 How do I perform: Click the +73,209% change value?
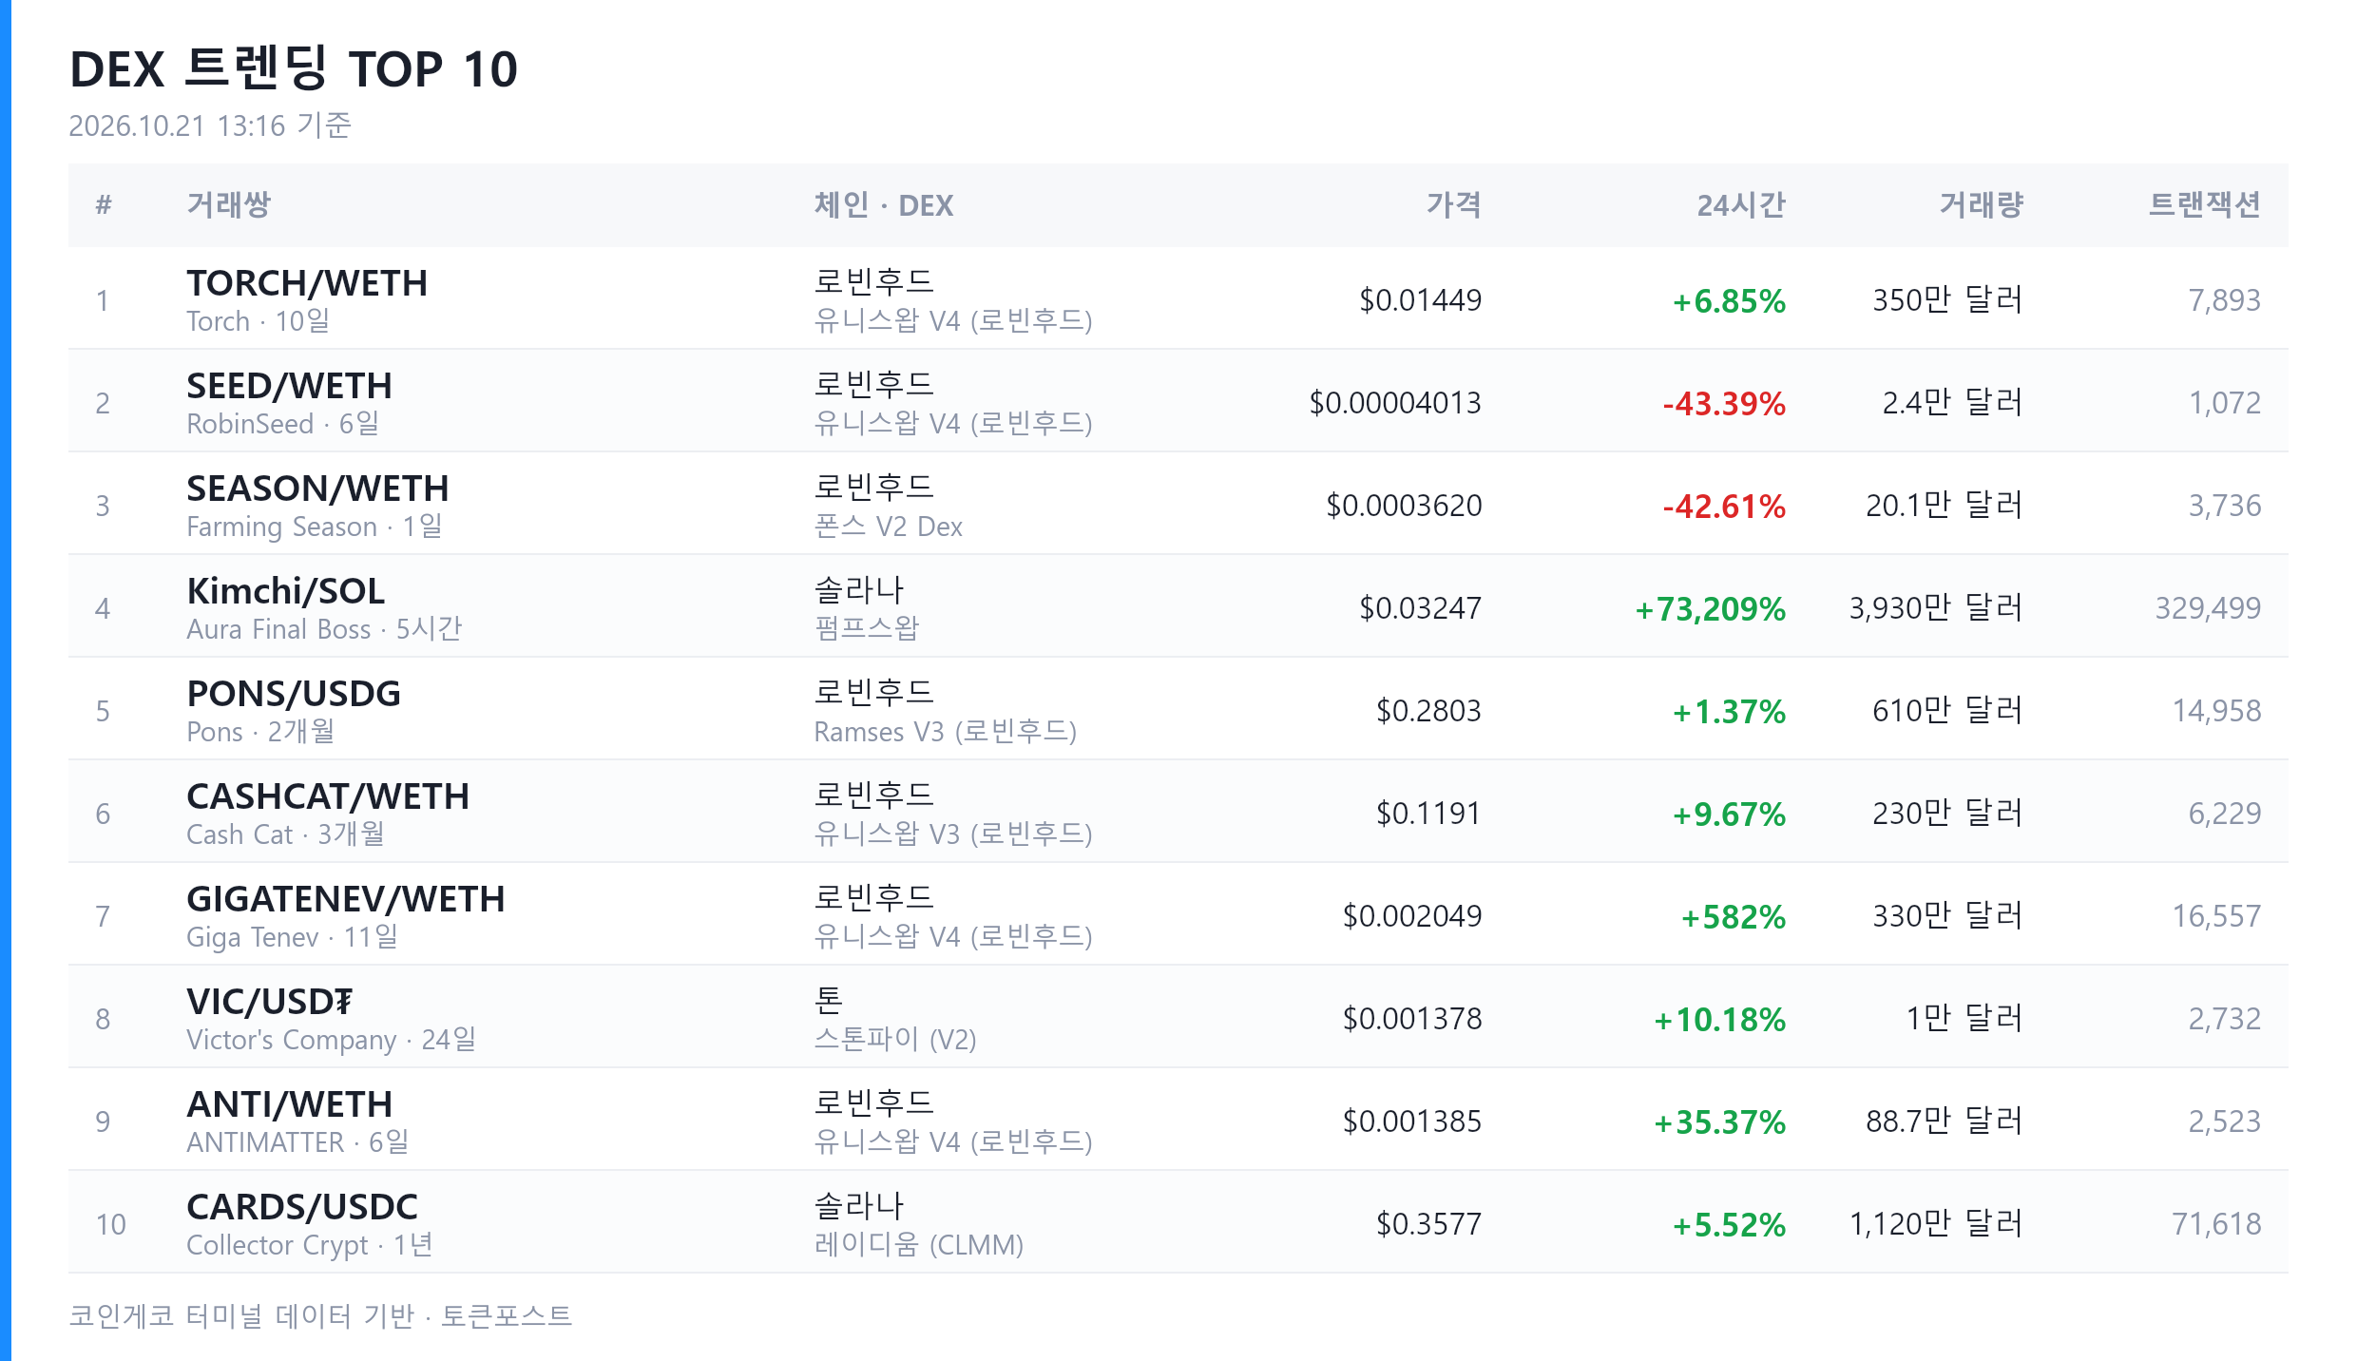point(1710,609)
